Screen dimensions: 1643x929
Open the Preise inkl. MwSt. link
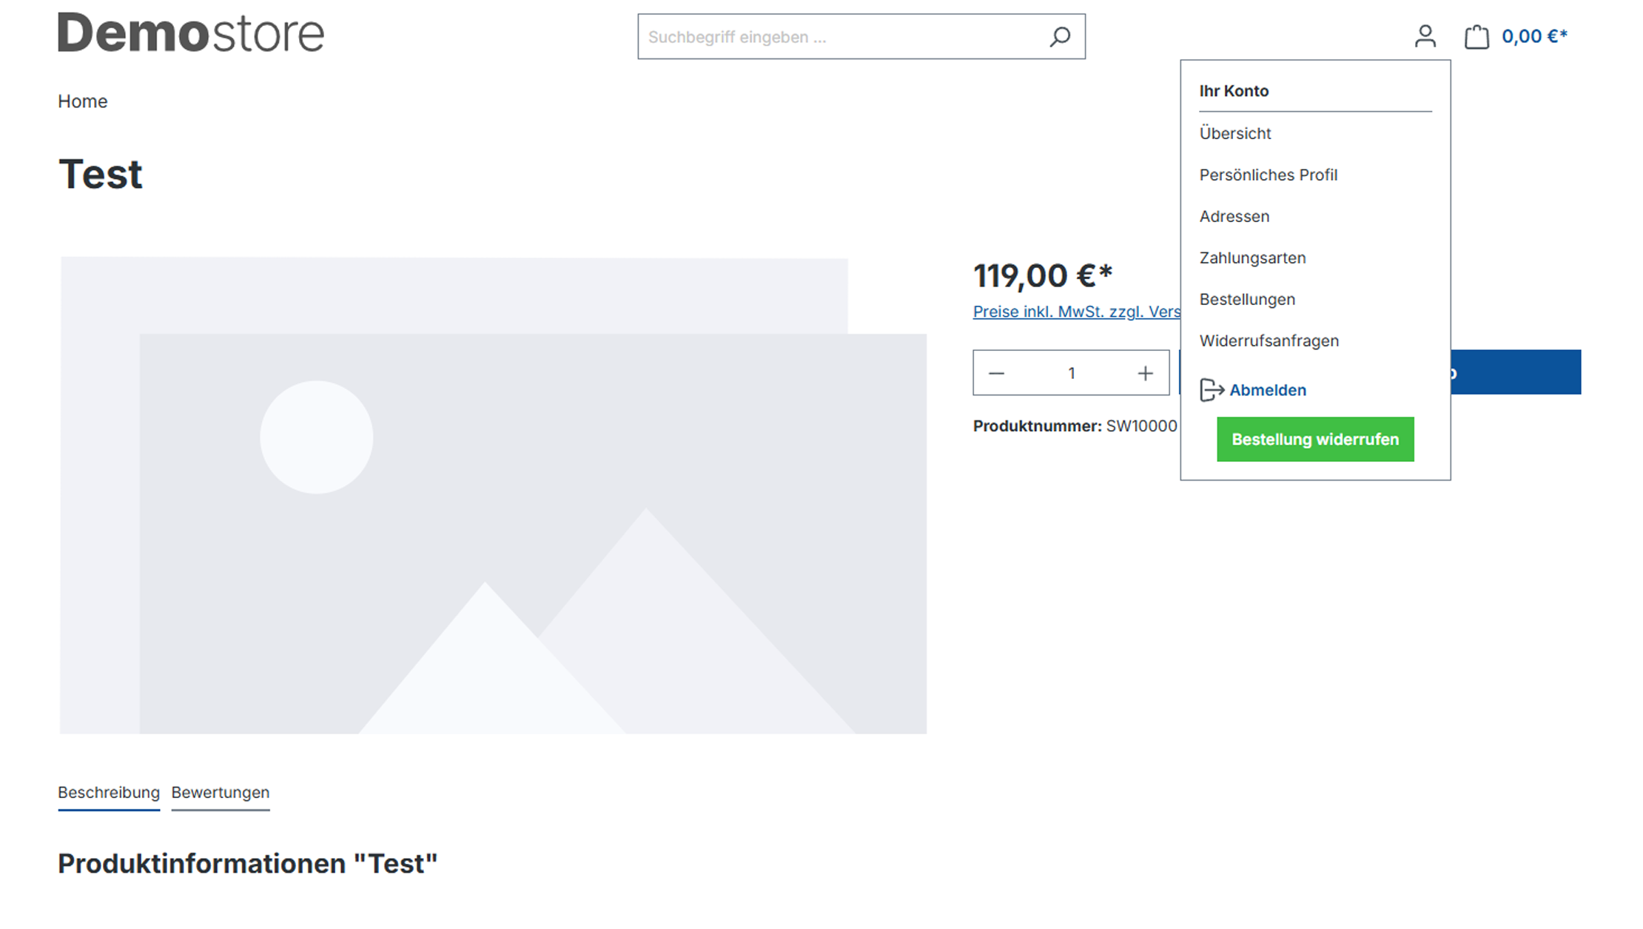1076,312
